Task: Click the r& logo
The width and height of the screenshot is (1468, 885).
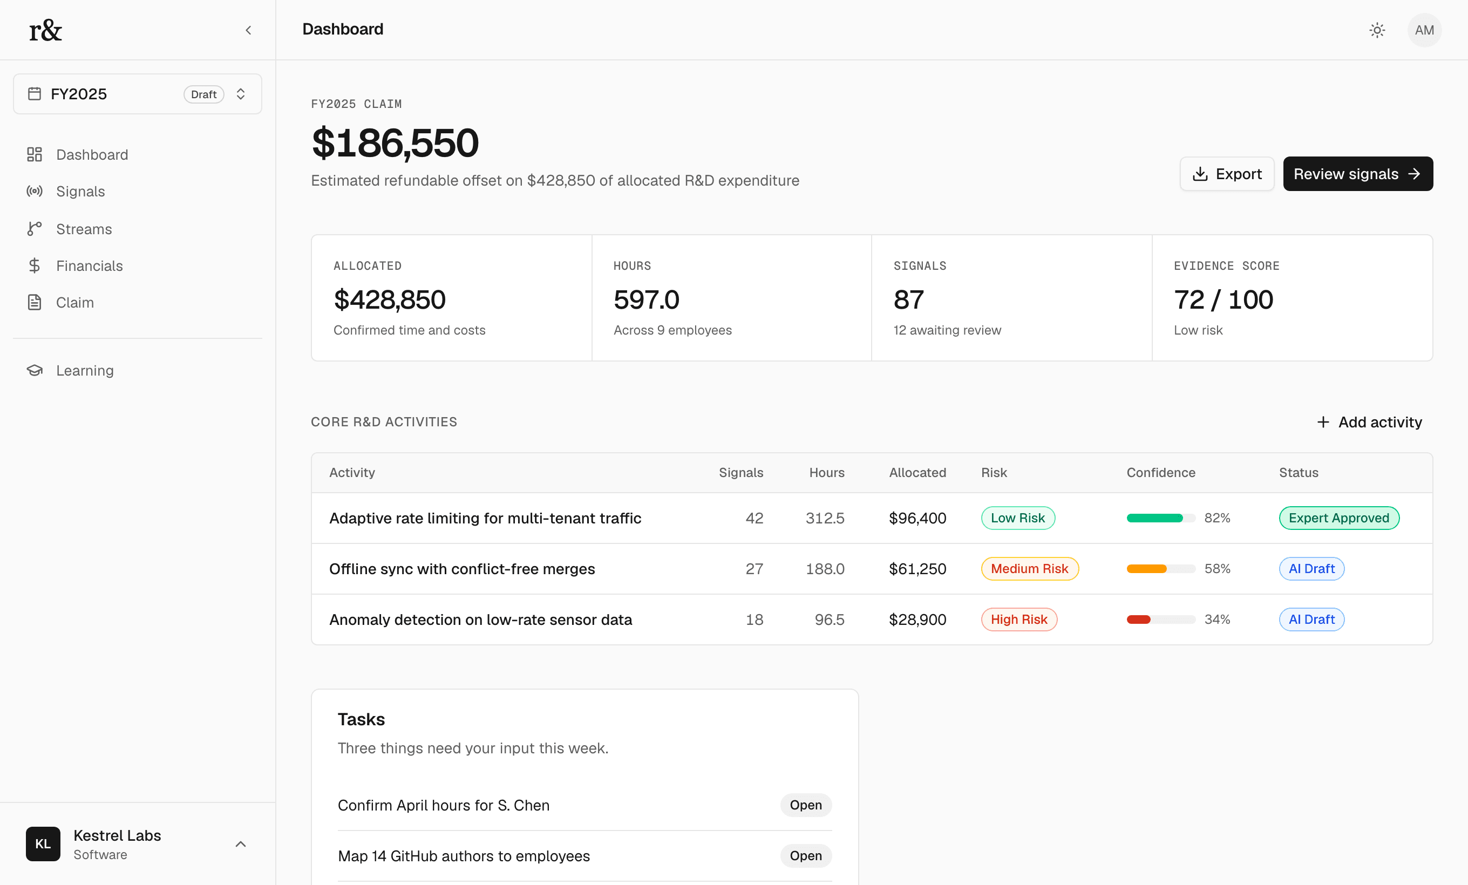Action: (45, 30)
